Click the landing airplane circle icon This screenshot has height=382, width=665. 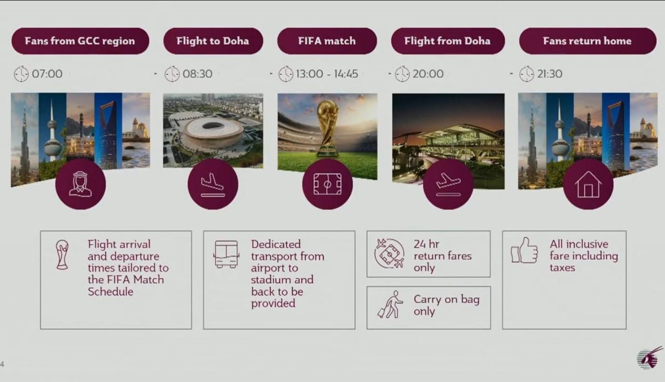(x=212, y=184)
